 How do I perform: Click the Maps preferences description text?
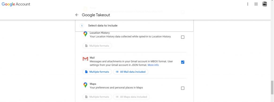116,88
